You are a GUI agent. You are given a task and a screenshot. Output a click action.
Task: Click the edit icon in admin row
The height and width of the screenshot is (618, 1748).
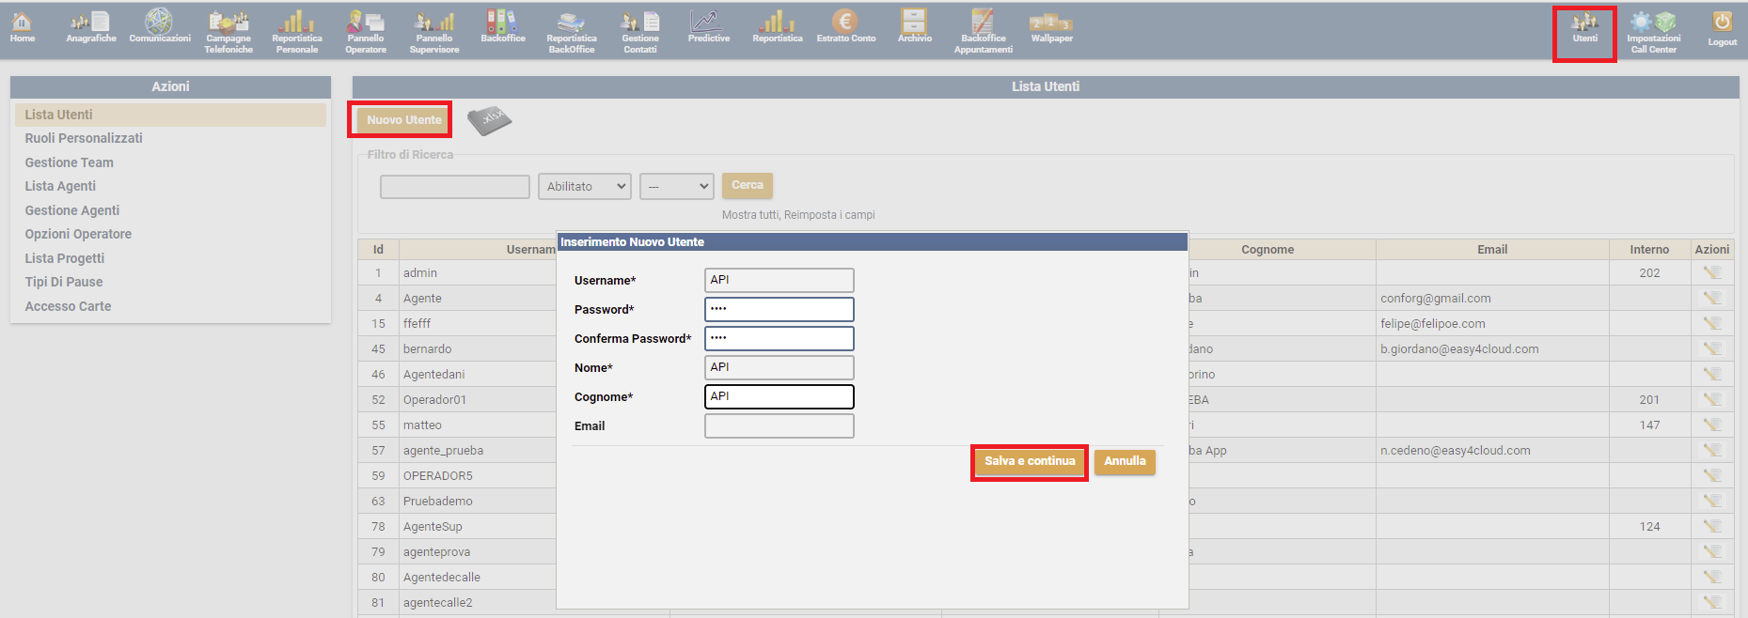tap(1711, 273)
